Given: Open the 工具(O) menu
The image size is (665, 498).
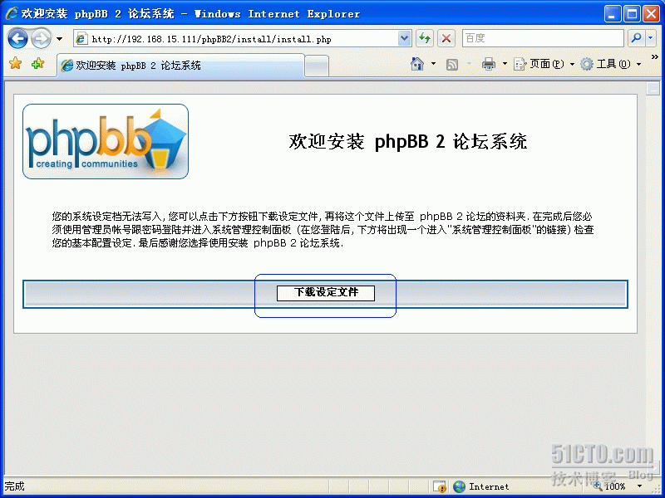Looking at the screenshot, I should pos(610,64).
